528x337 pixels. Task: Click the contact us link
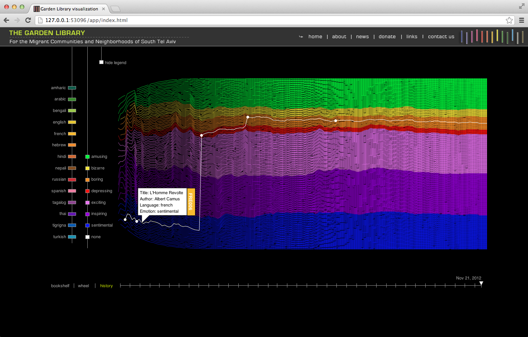click(441, 37)
